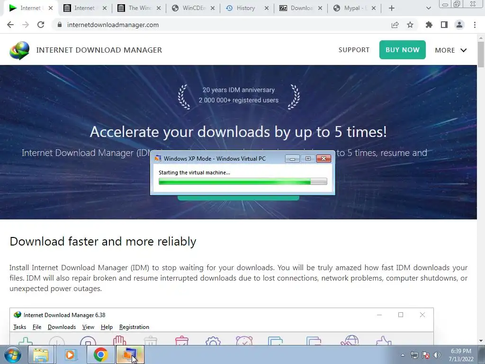Open the Windows Start orb
The height and width of the screenshot is (364, 485).
point(13,355)
